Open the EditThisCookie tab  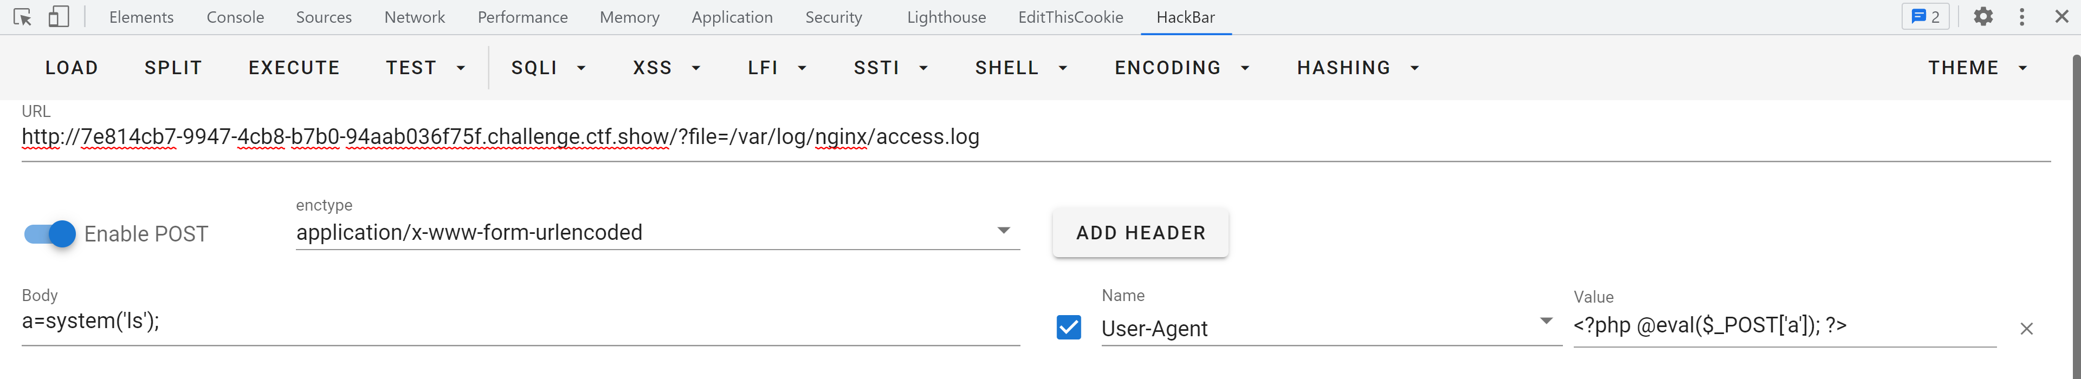1070,17
